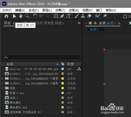Close the 合成1 composition viewer tab
Image resolution: width=131 pixels, height=117 pixels.
(x=86, y=23)
